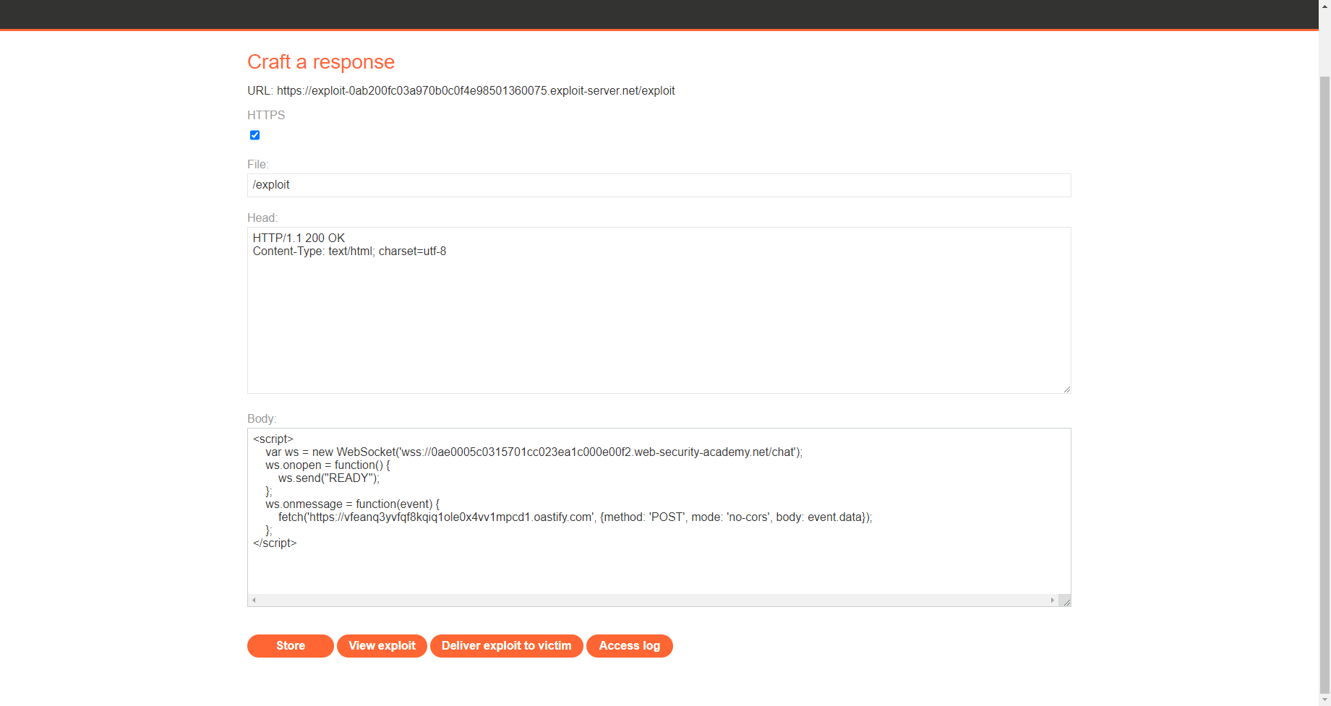Open the Access log
The width and height of the screenshot is (1331, 706).
point(628,645)
